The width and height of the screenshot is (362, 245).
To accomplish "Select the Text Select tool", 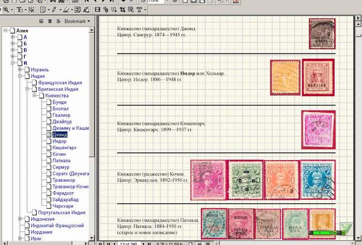I will 20,10.
